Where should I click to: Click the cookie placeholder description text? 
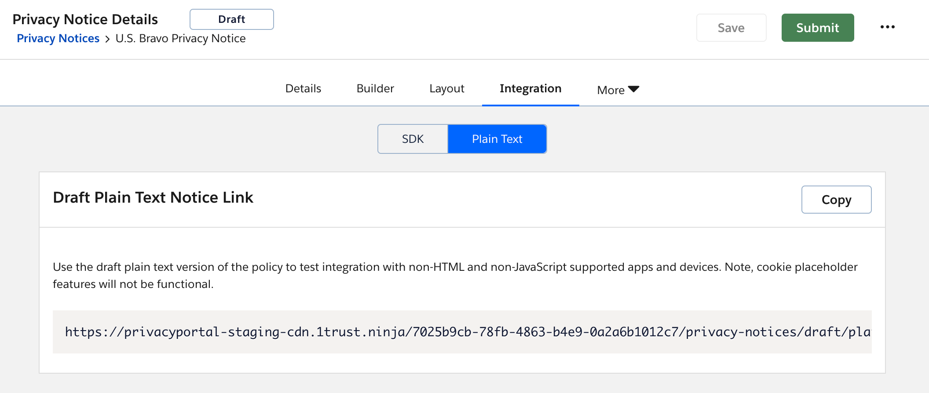tap(455, 275)
